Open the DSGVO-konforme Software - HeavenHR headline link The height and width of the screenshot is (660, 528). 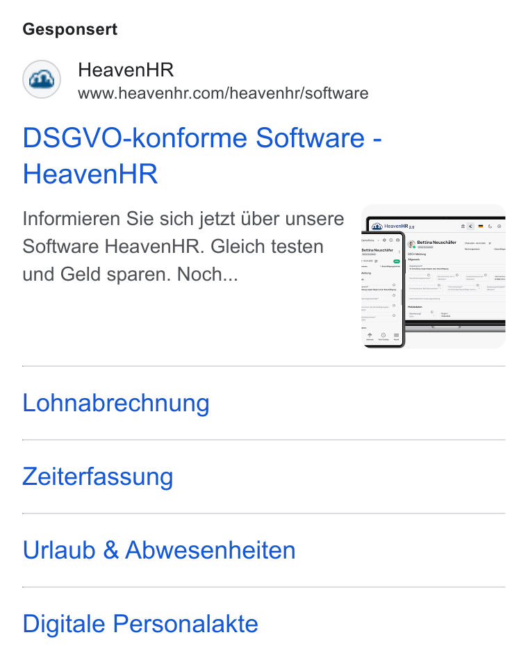pos(202,156)
